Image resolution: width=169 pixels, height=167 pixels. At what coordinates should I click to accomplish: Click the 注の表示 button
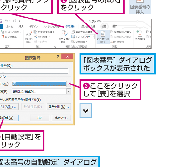click(41, 42)
